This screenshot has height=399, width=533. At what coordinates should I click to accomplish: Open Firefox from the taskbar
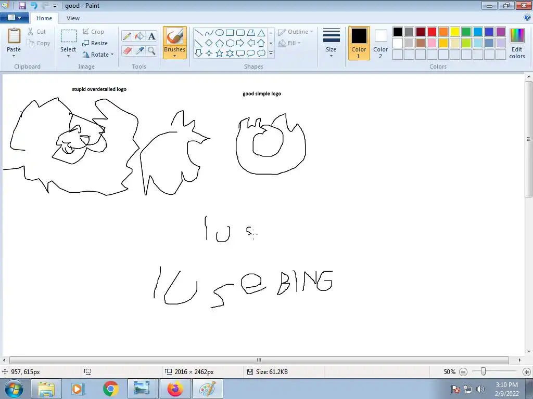click(175, 389)
